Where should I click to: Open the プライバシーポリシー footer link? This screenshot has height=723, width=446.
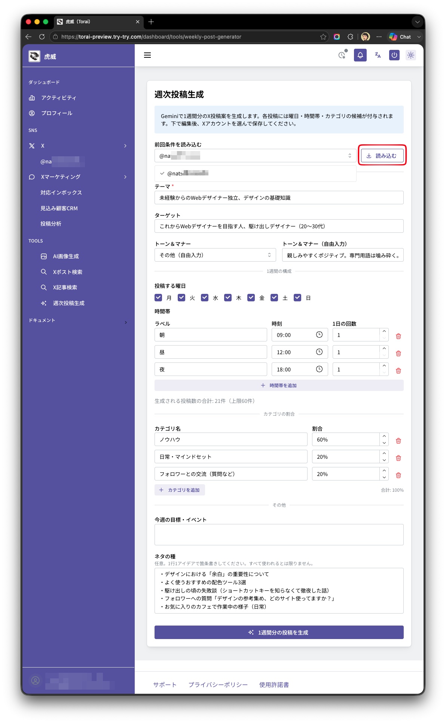click(x=218, y=685)
